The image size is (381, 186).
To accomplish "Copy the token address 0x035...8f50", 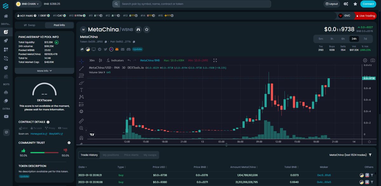I will (106, 42).
